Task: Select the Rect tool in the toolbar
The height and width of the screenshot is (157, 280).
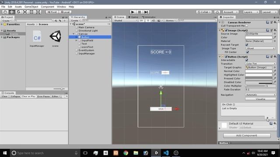Action: (31, 12)
